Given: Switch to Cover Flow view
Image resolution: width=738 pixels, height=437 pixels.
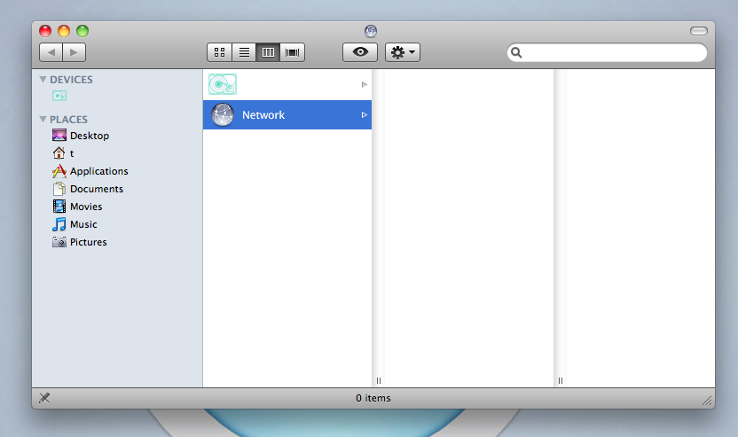Looking at the screenshot, I should click(x=293, y=52).
